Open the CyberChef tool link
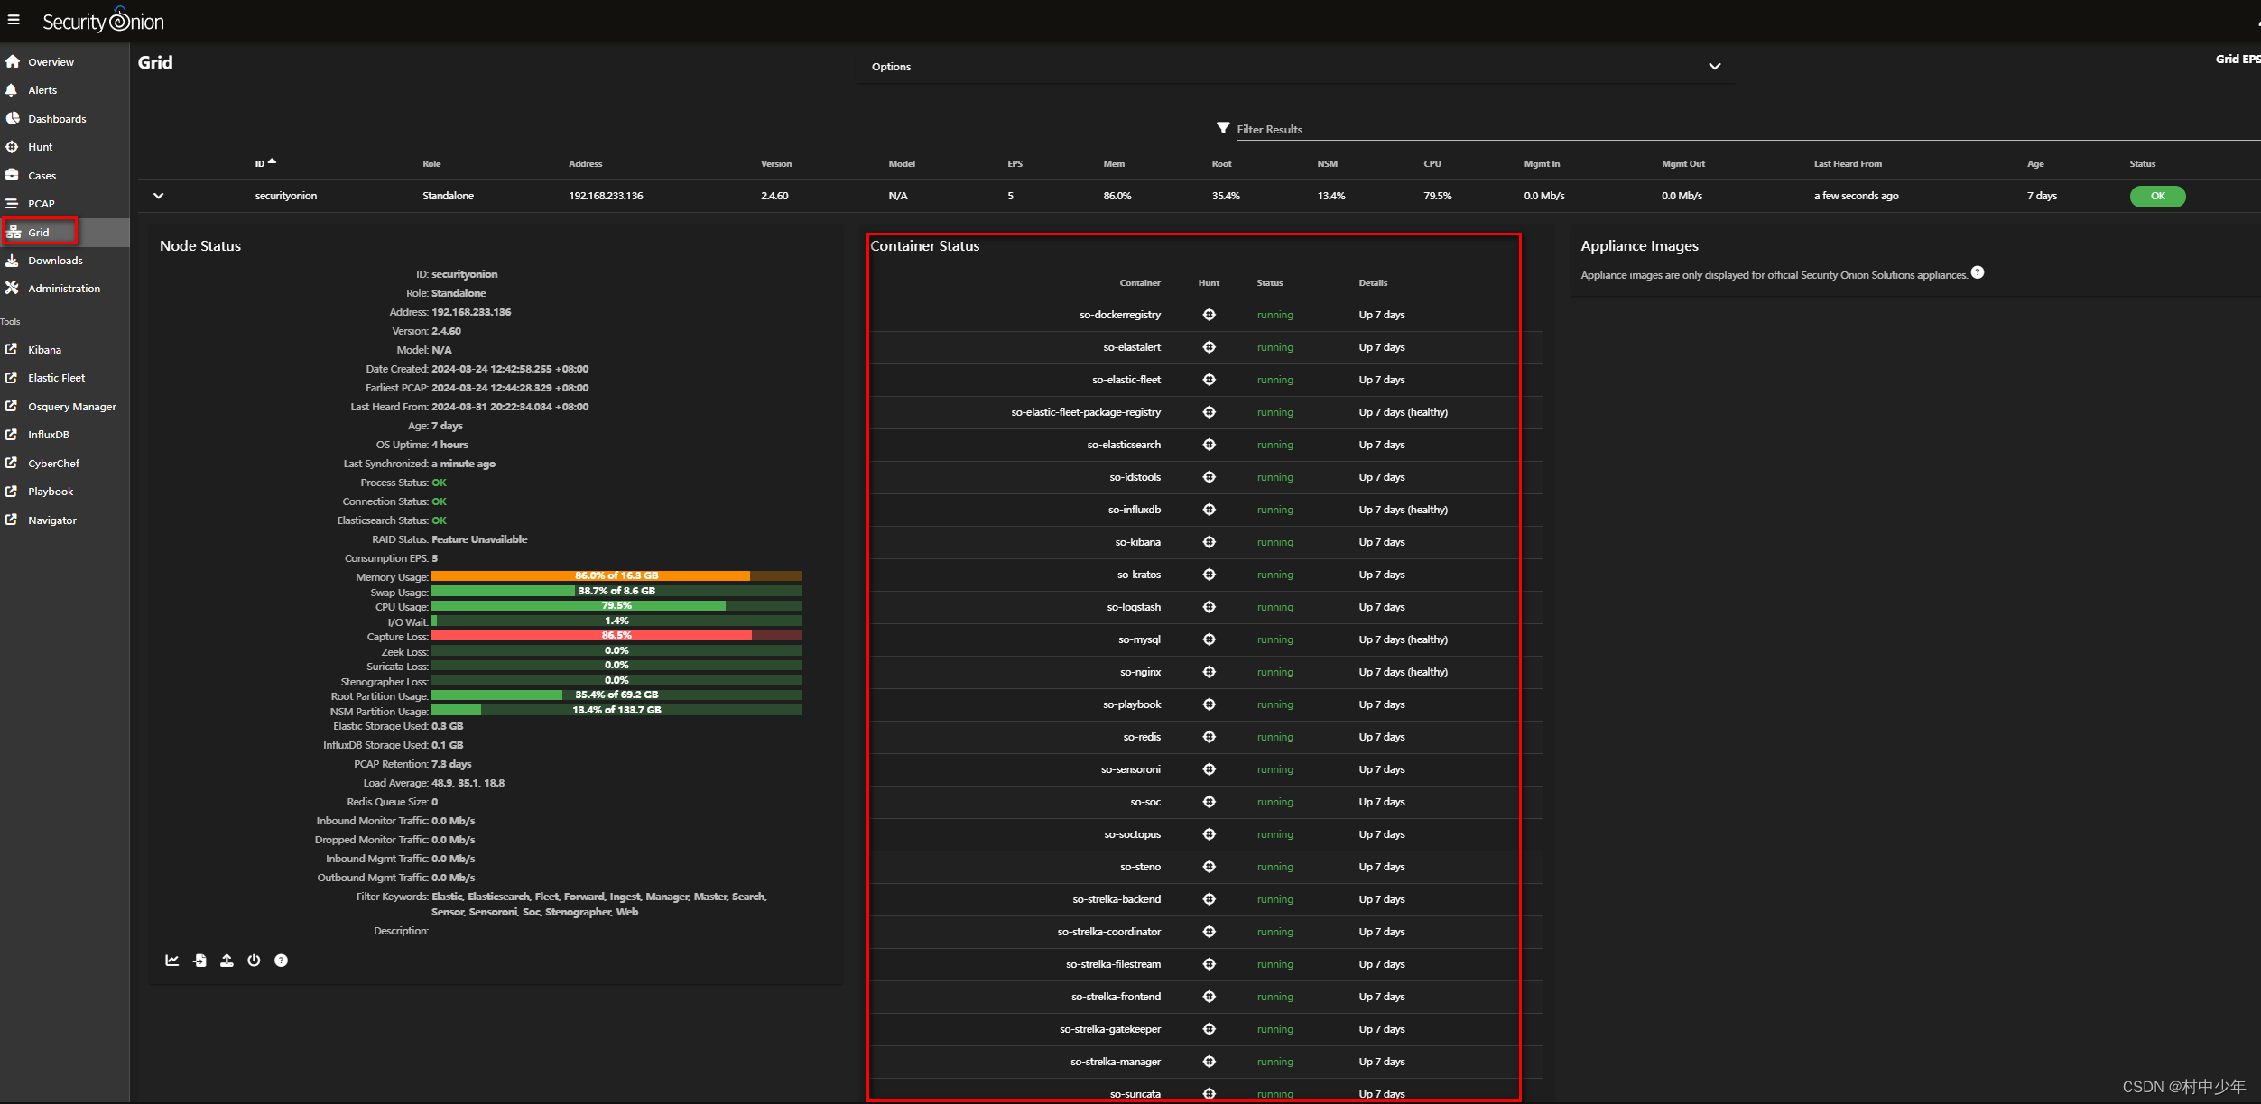 click(53, 464)
